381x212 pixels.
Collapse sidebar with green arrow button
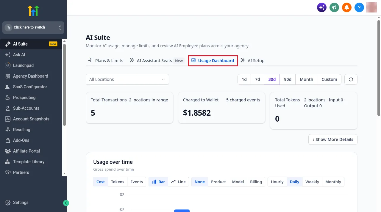click(x=66, y=203)
